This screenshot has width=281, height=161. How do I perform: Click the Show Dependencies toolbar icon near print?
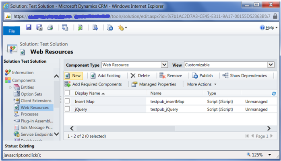pos(65,28)
